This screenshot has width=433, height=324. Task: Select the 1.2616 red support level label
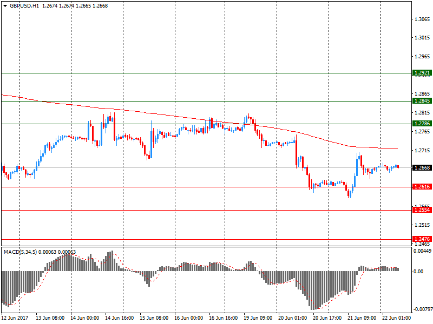pos(422,187)
